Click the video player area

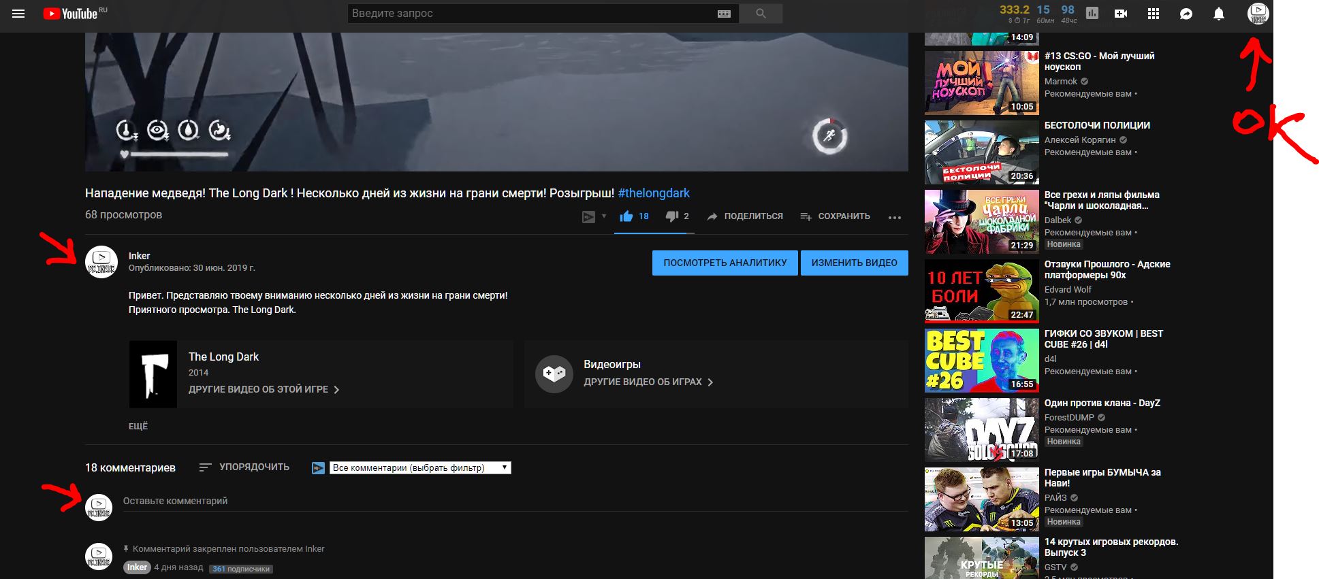496,102
